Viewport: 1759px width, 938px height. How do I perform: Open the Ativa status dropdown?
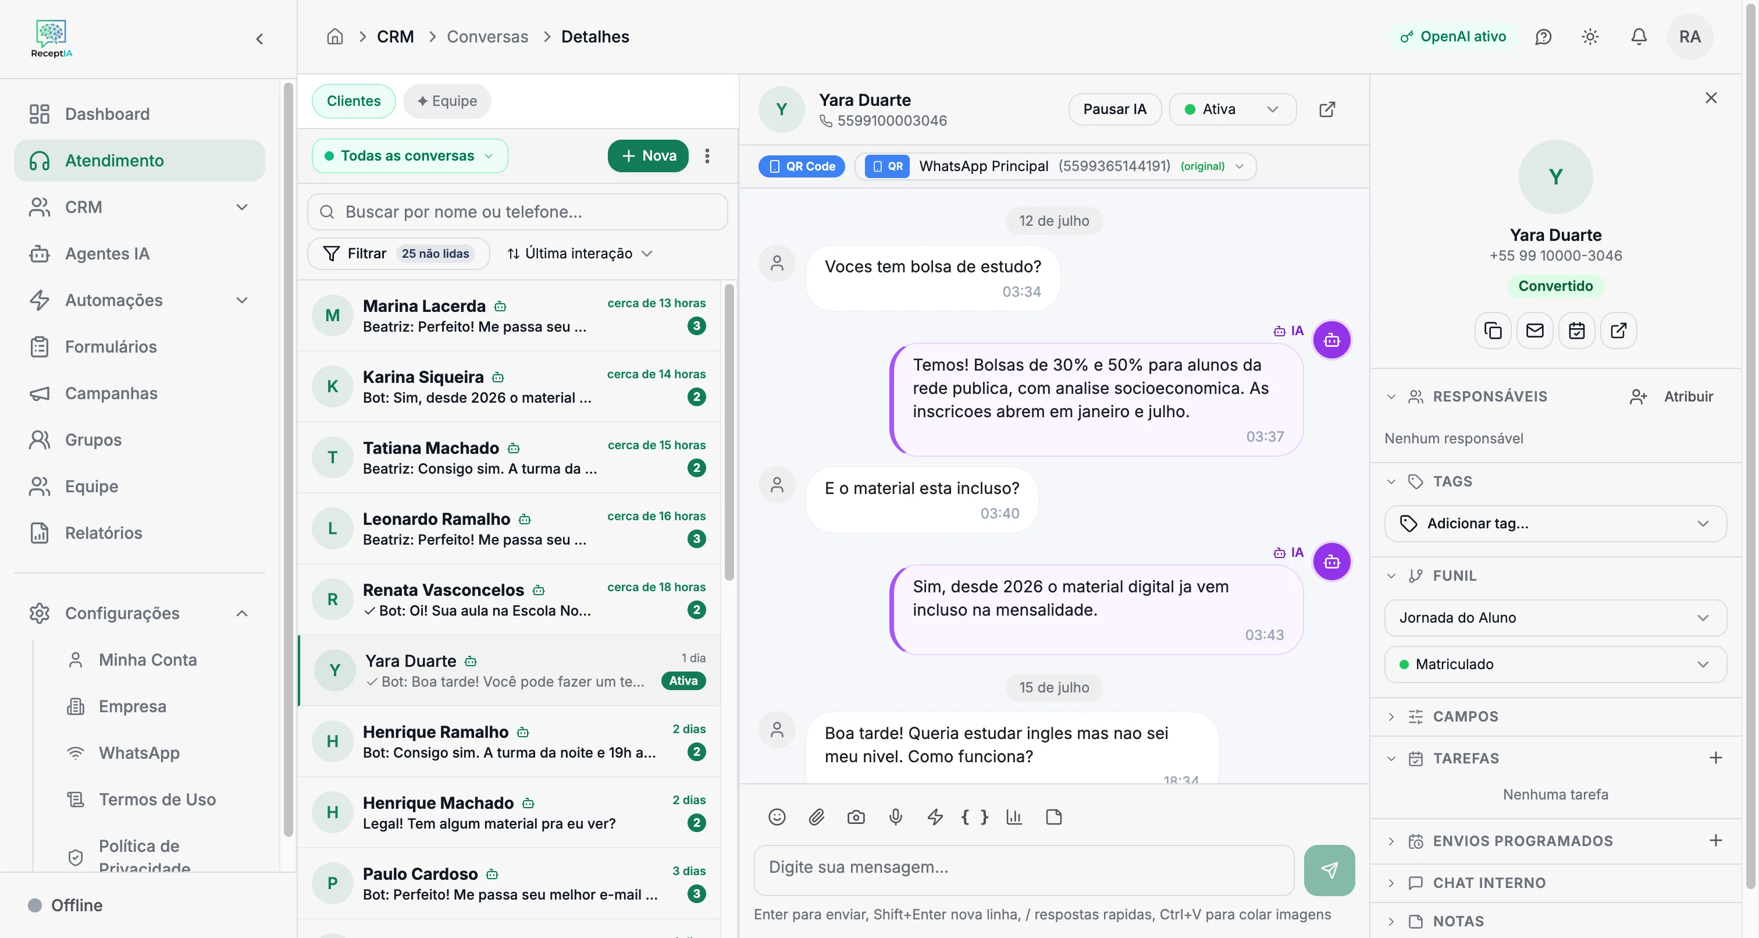point(1233,109)
